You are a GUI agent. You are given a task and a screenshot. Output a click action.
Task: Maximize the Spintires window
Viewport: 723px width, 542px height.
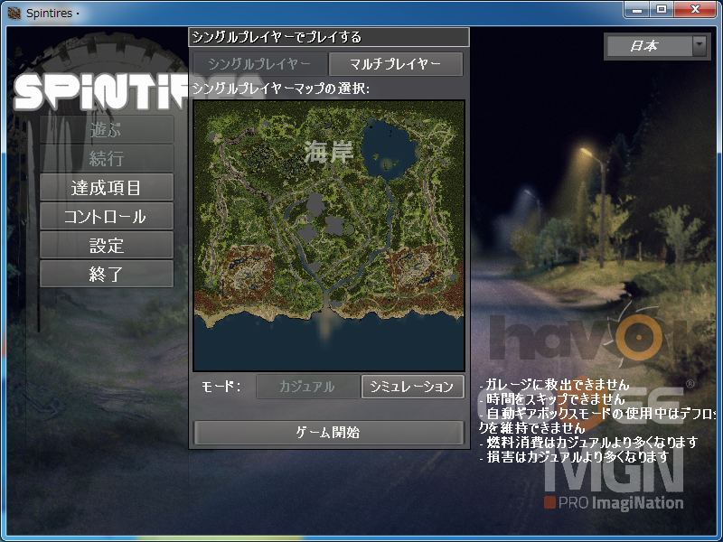(662, 9)
